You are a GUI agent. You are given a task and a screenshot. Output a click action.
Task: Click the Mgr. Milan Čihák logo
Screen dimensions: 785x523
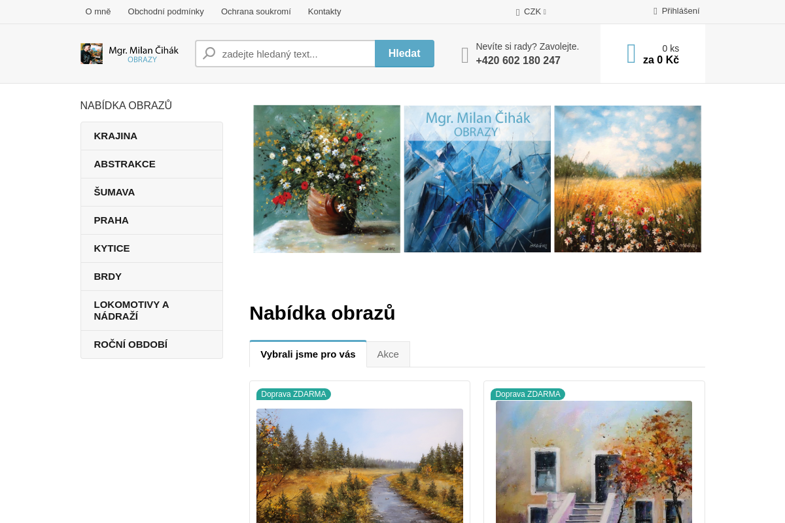click(x=130, y=54)
